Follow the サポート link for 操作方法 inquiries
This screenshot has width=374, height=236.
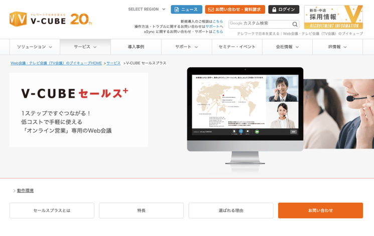tap(212, 26)
